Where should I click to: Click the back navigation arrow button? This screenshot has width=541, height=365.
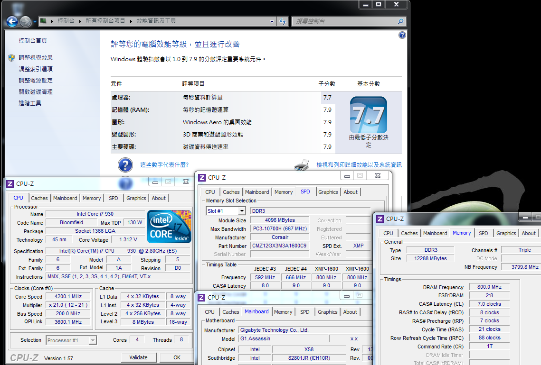coord(12,21)
